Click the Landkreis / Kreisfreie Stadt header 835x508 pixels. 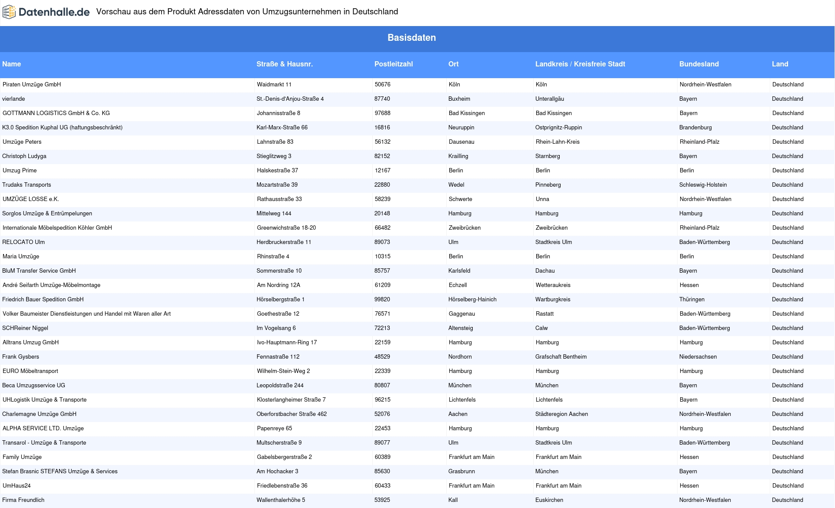click(x=580, y=64)
